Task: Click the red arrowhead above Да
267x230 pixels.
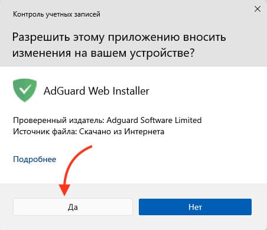Action: point(64,190)
